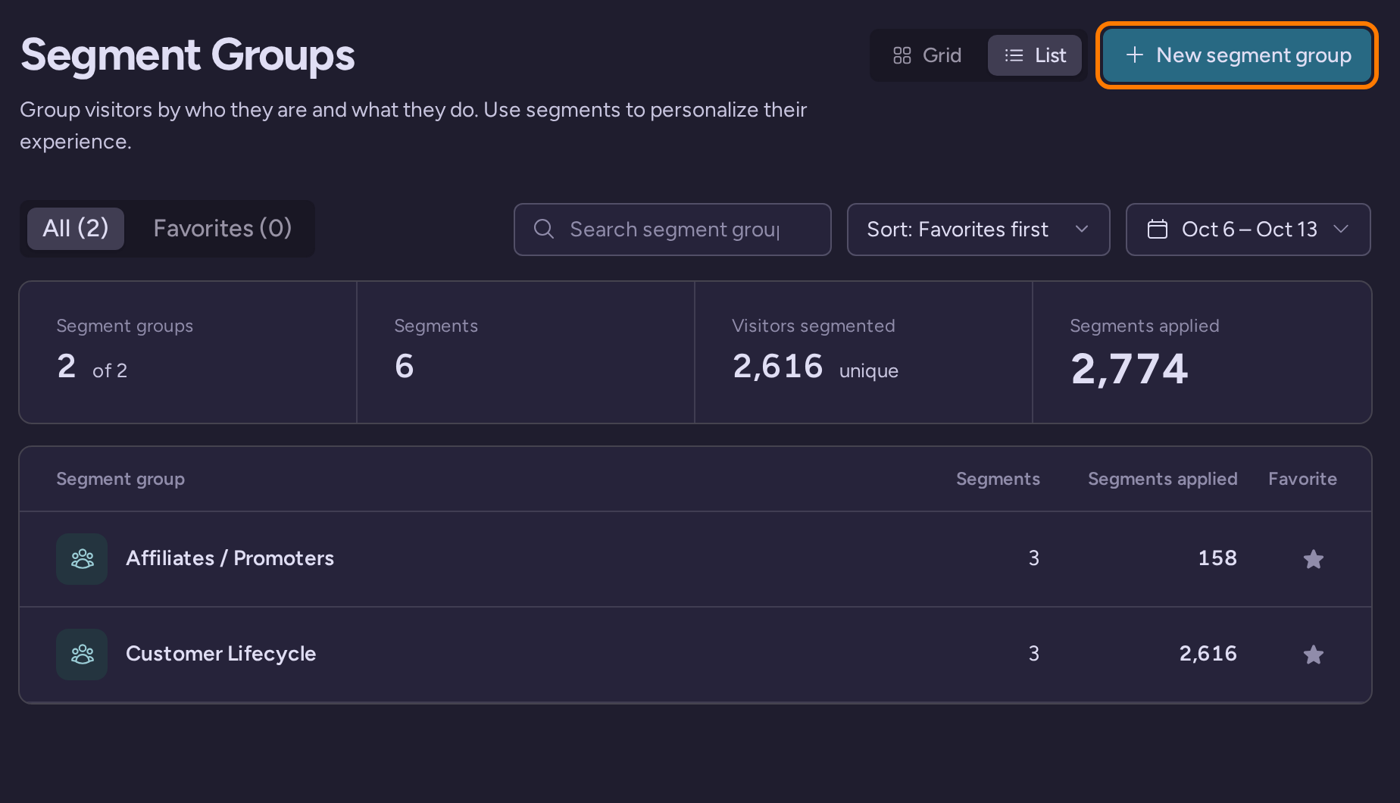Switch to the Favorites (0) tab
Viewport: 1400px width, 803px height.
(223, 229)
